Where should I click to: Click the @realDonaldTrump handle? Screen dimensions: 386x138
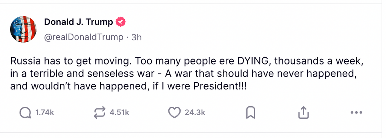pyautogui.click(x=84, y=37)
